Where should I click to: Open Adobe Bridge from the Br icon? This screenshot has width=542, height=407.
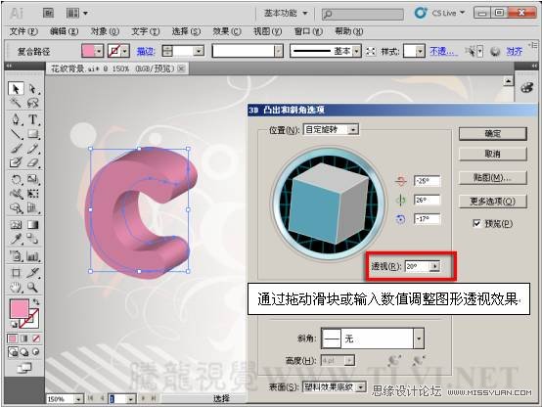pos(48,13)
